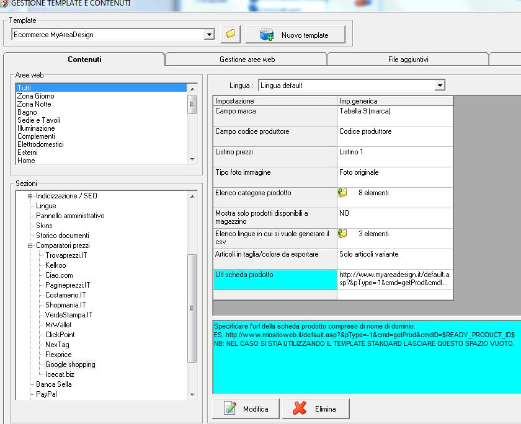Select Zona Notte in Aree web list
The image size is (521, 424).
(x=34, y=104)
